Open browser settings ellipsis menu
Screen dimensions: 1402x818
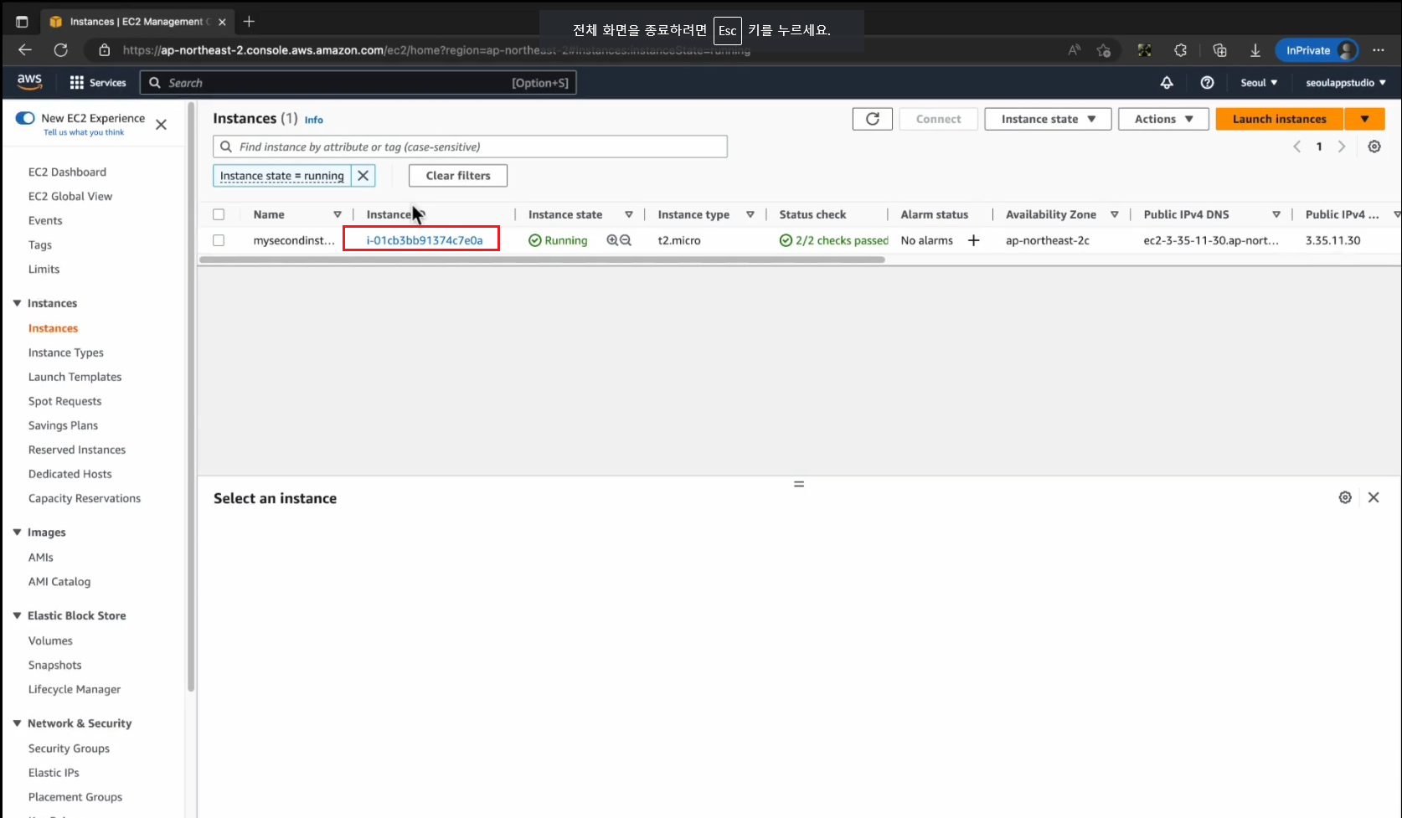click(1379, 50)
